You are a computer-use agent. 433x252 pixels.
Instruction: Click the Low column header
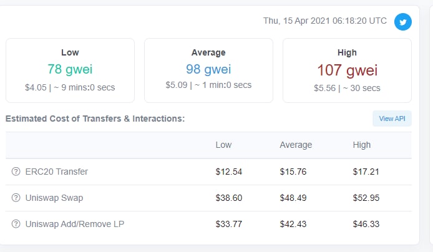223,145
